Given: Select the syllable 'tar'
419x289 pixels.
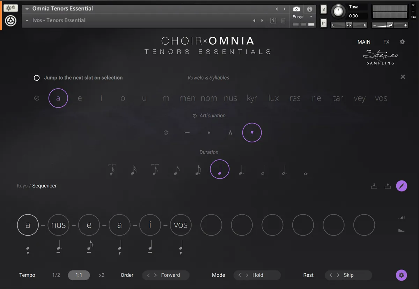Looking at the screenshot, I should [x=338, y=98].
